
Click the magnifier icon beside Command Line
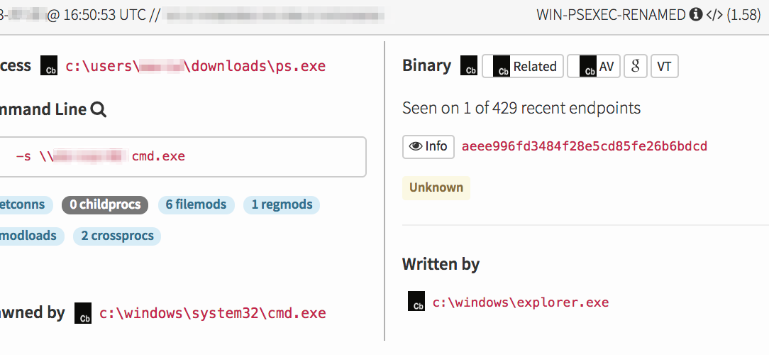point(99,109)
